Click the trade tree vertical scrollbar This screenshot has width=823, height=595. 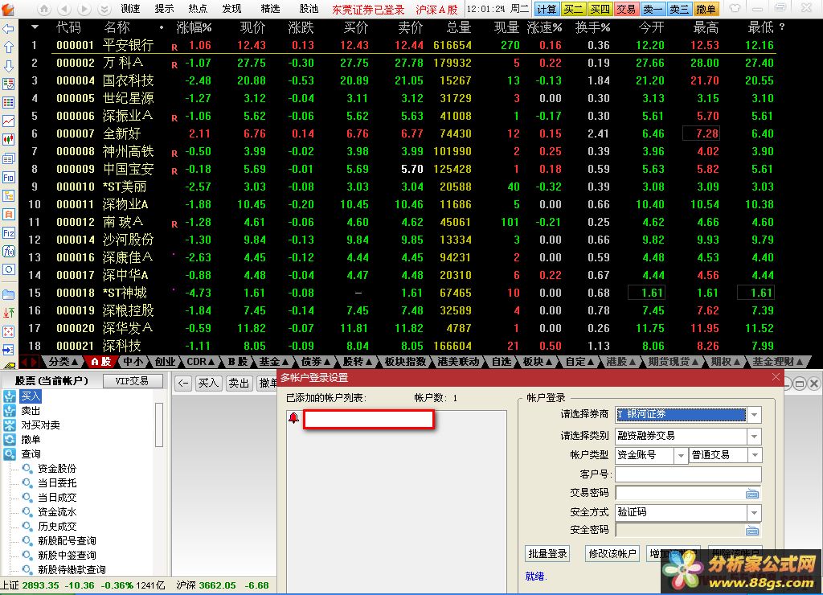(x=159, y=425)
